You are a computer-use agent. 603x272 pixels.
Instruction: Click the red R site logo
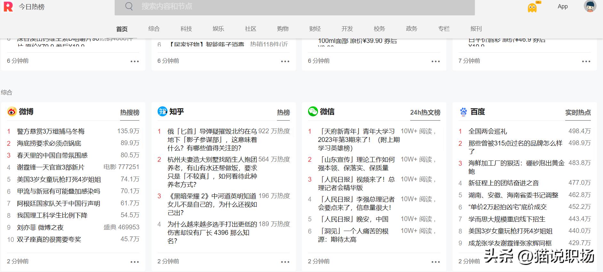coord(8,6)
